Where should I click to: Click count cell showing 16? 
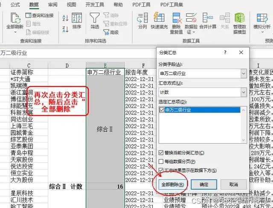pyautogui.click(x=105, y=187)
